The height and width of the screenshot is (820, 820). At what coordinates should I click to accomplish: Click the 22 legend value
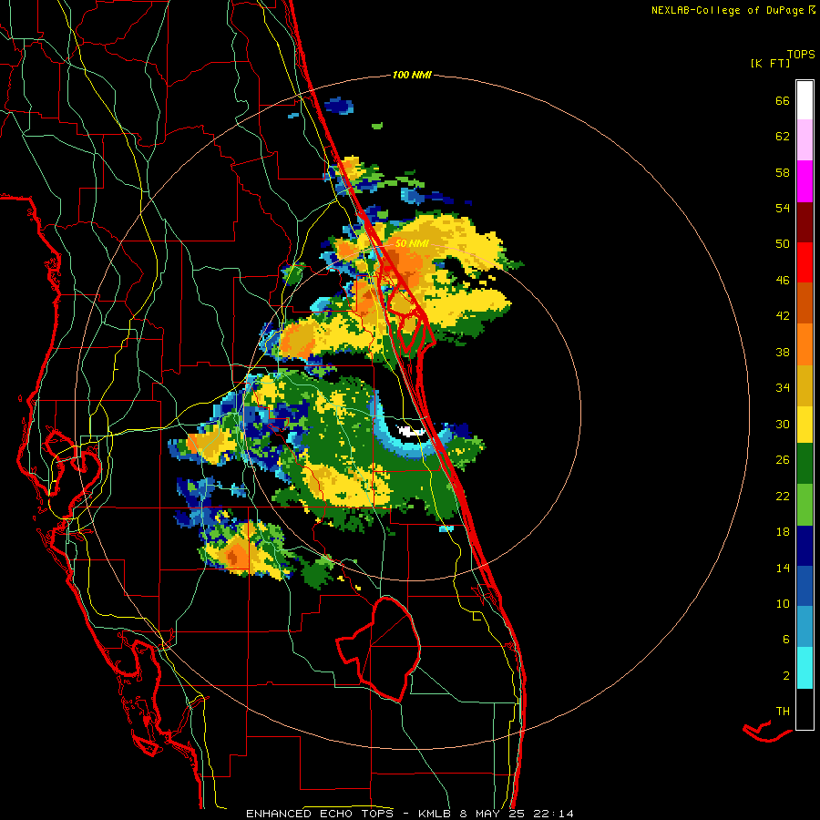[783, 496]
